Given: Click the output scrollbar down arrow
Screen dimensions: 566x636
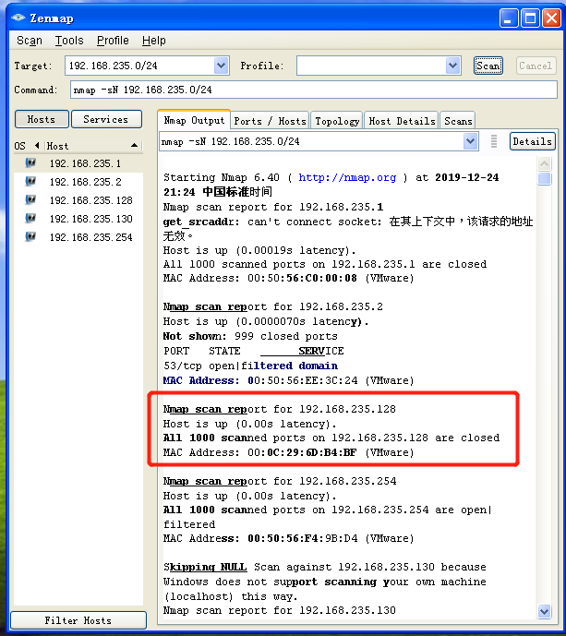Looking at the screenshot, I should [x=544, y=611].
